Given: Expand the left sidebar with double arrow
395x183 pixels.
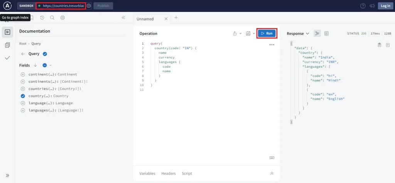Looking at the screenshot, I should (x=7, y=175).
